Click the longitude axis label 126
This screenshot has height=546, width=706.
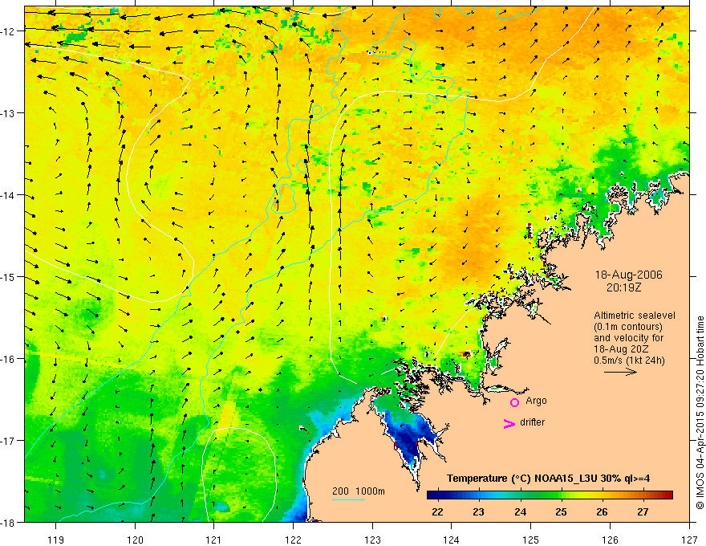610,540
